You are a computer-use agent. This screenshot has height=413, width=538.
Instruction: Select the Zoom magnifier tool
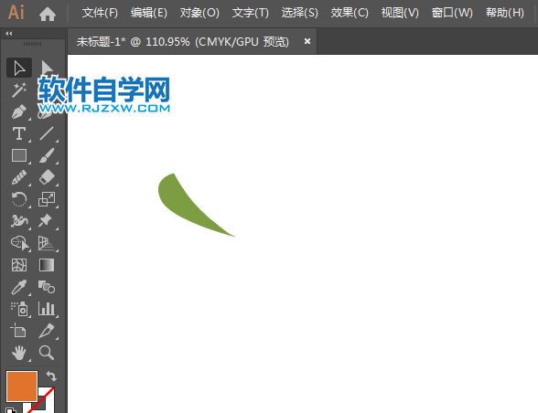[47, 353]
